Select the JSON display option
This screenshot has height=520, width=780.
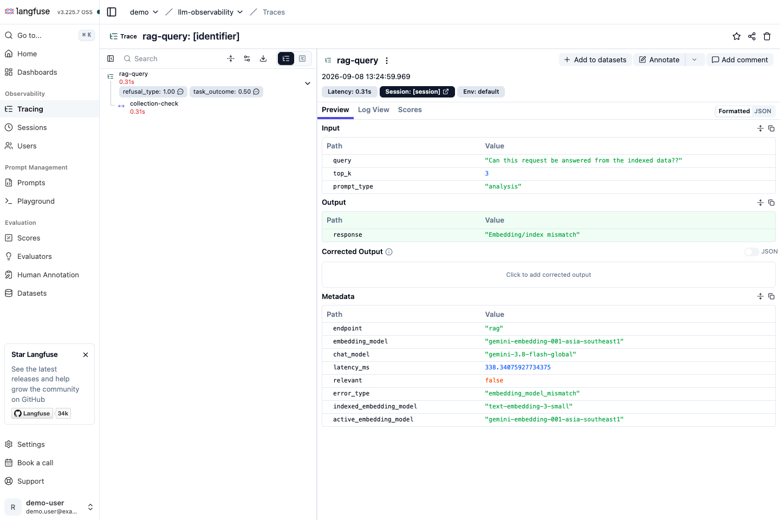click(x=763, y=111)
